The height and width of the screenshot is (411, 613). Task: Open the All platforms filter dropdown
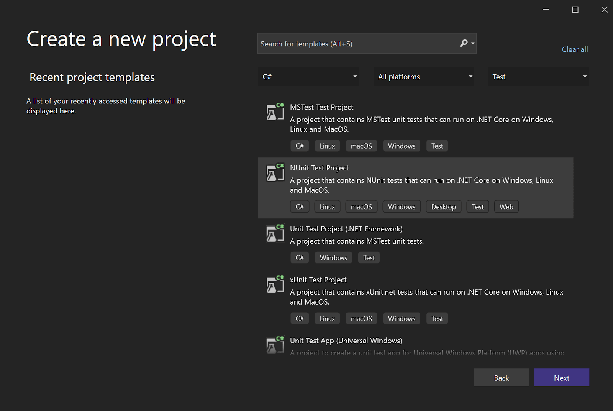(423, 77)
